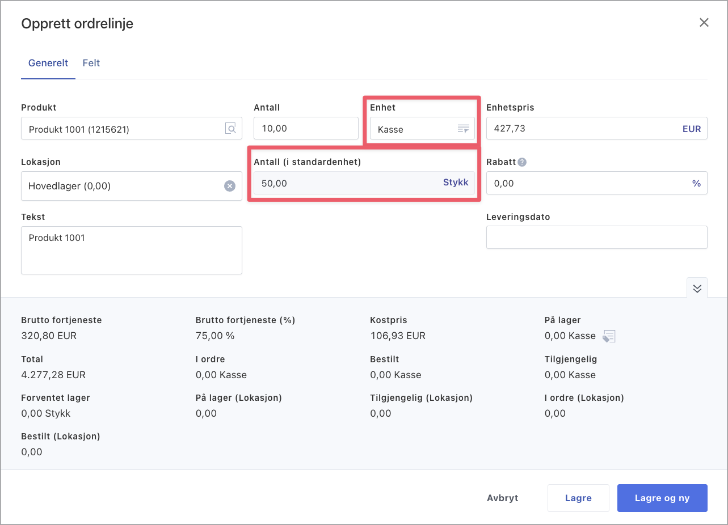This screenshot has width=728, height=525.
Task: Click the Lagre button
Action: point(578,498)
